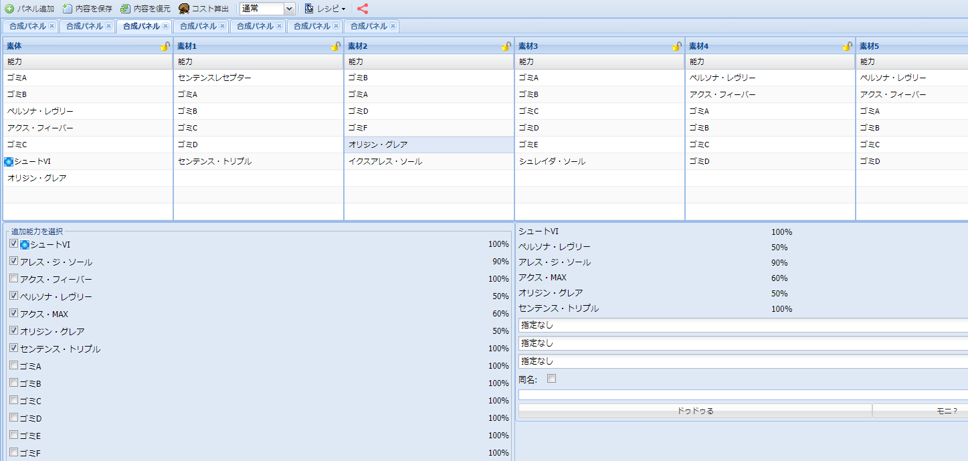The image size is (968, 461).
Task: Select シュレイダ・ソール in 素材3 column
Action: [599, 161]
